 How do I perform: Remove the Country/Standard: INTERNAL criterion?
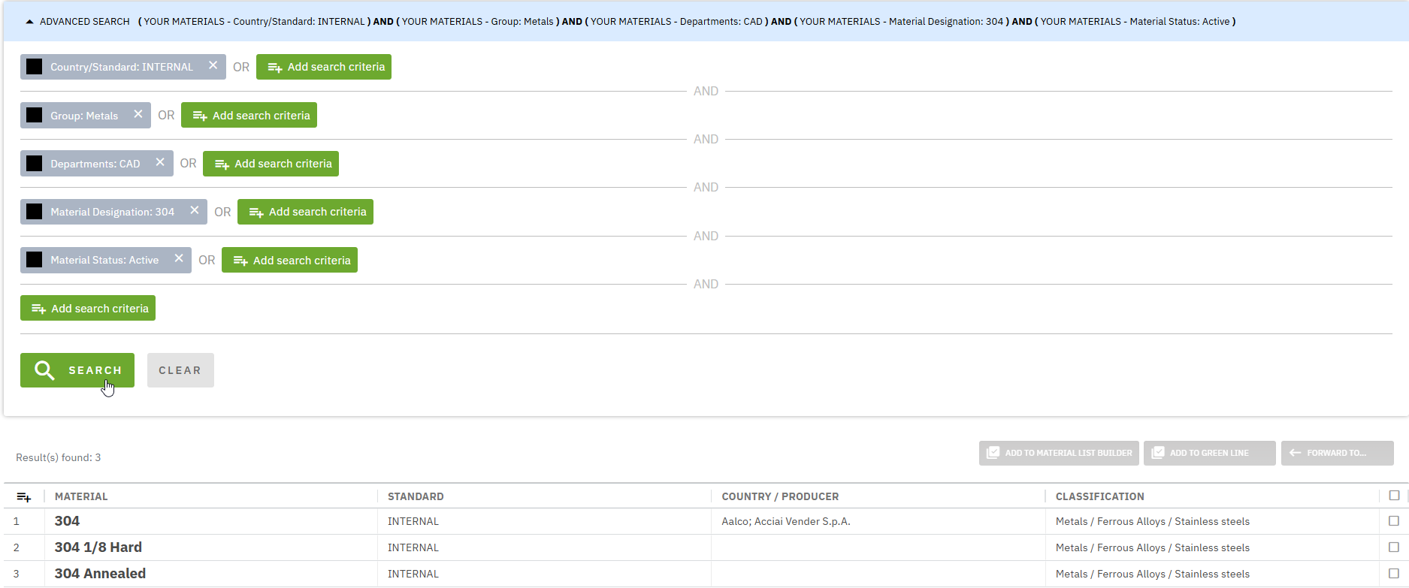[213, 66]
